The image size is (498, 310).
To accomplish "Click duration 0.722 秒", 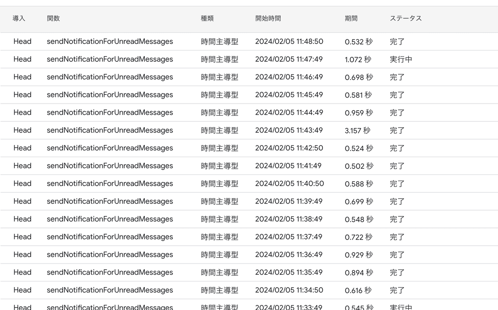I will [x=359, y=237].
